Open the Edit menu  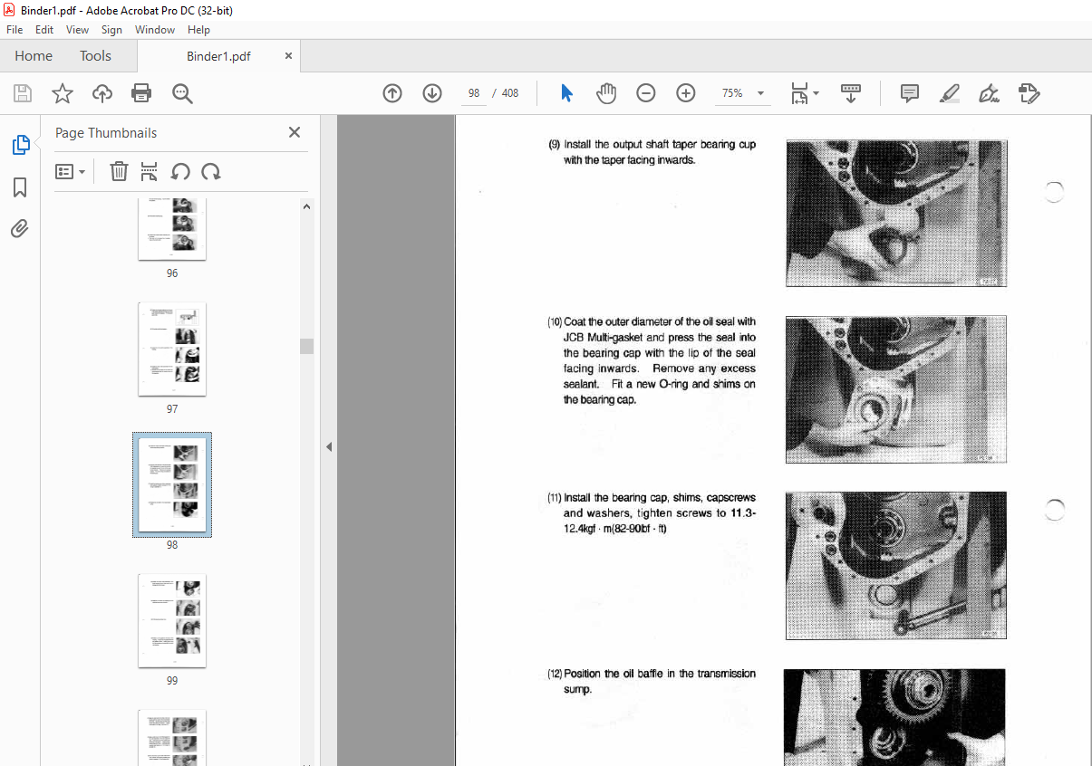(x=44, y=30)
